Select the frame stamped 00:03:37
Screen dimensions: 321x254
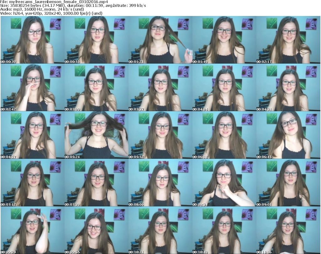[x=160, y=87]
